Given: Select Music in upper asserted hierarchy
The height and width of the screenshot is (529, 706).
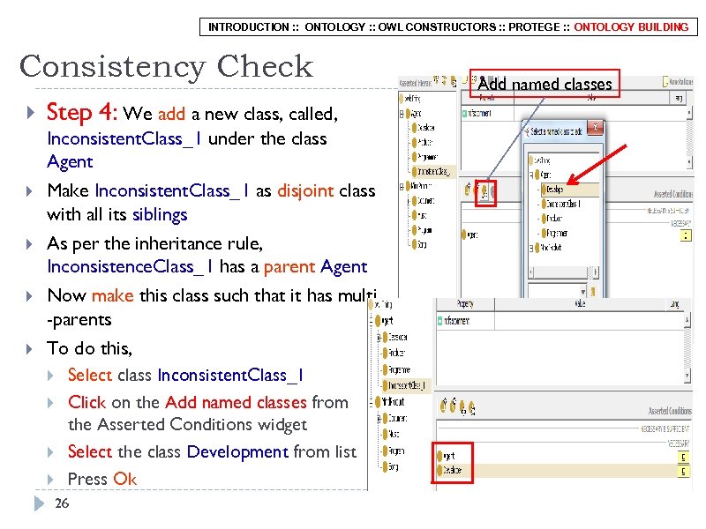Looking at the screenshot, I should coord(419,215).
